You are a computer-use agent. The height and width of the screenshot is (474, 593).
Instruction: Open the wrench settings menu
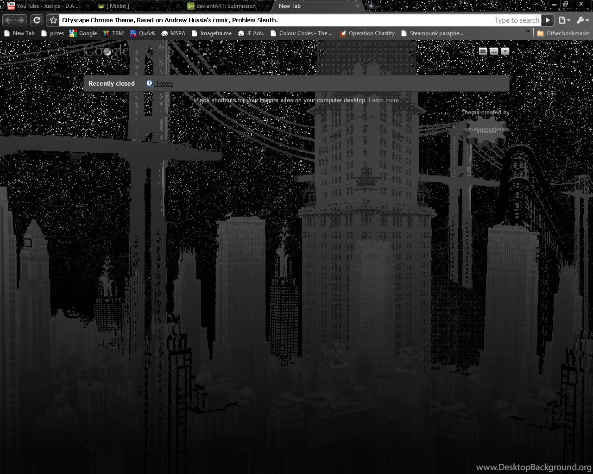pos(582,20)
